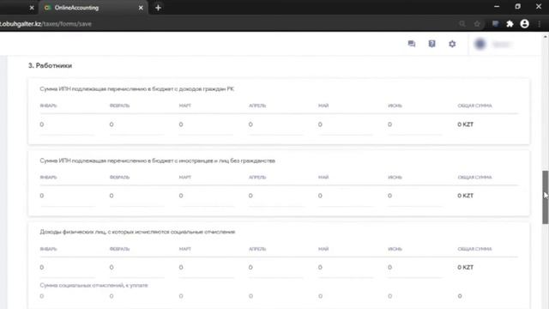Viewport: 549px width, 309px height.
Task: Click total '0 KZT' in foreigners IPN card
Action: click(x=465, y=196)
